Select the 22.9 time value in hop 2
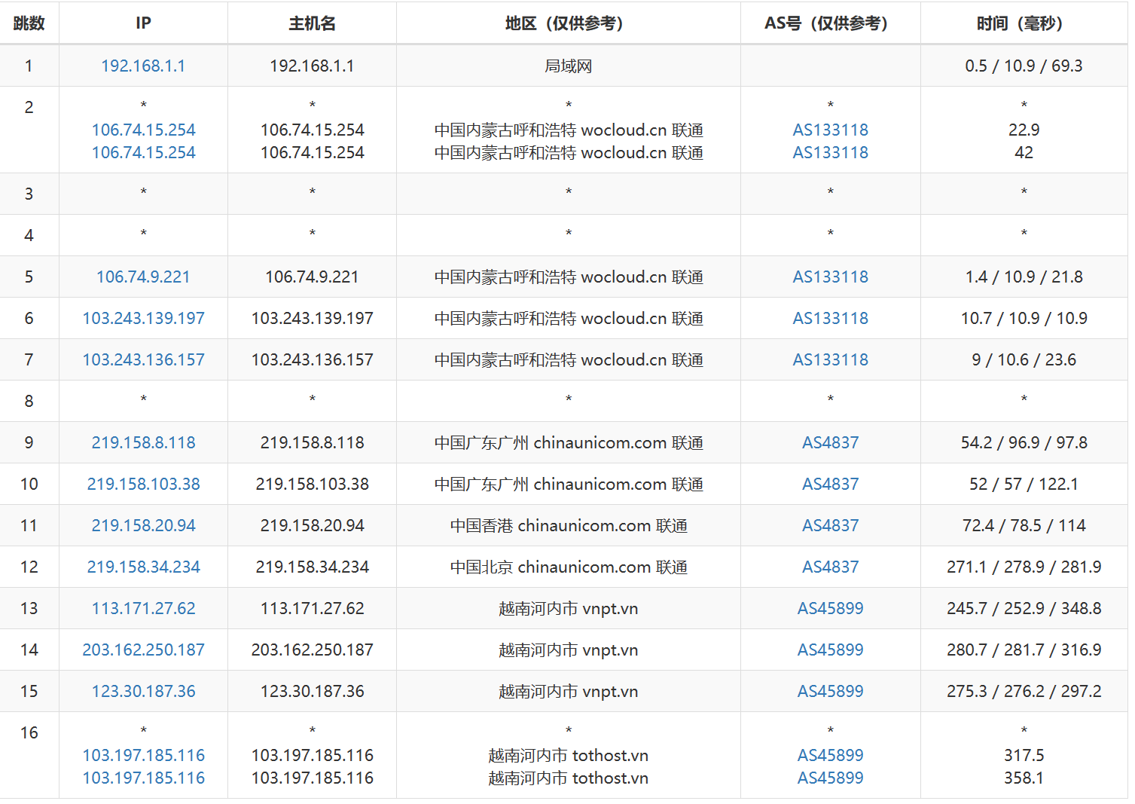 coord(1024,130)
